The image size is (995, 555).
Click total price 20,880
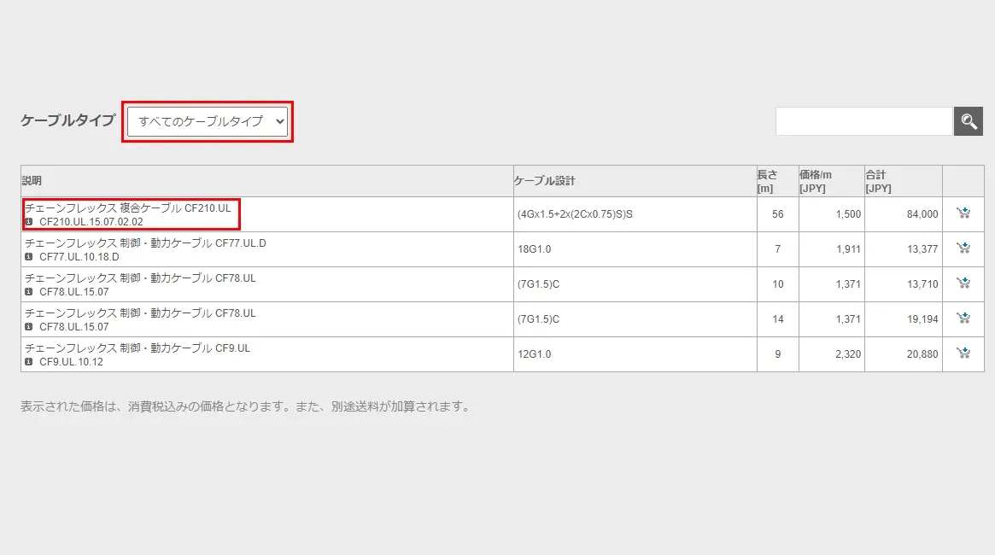point(922,354)
